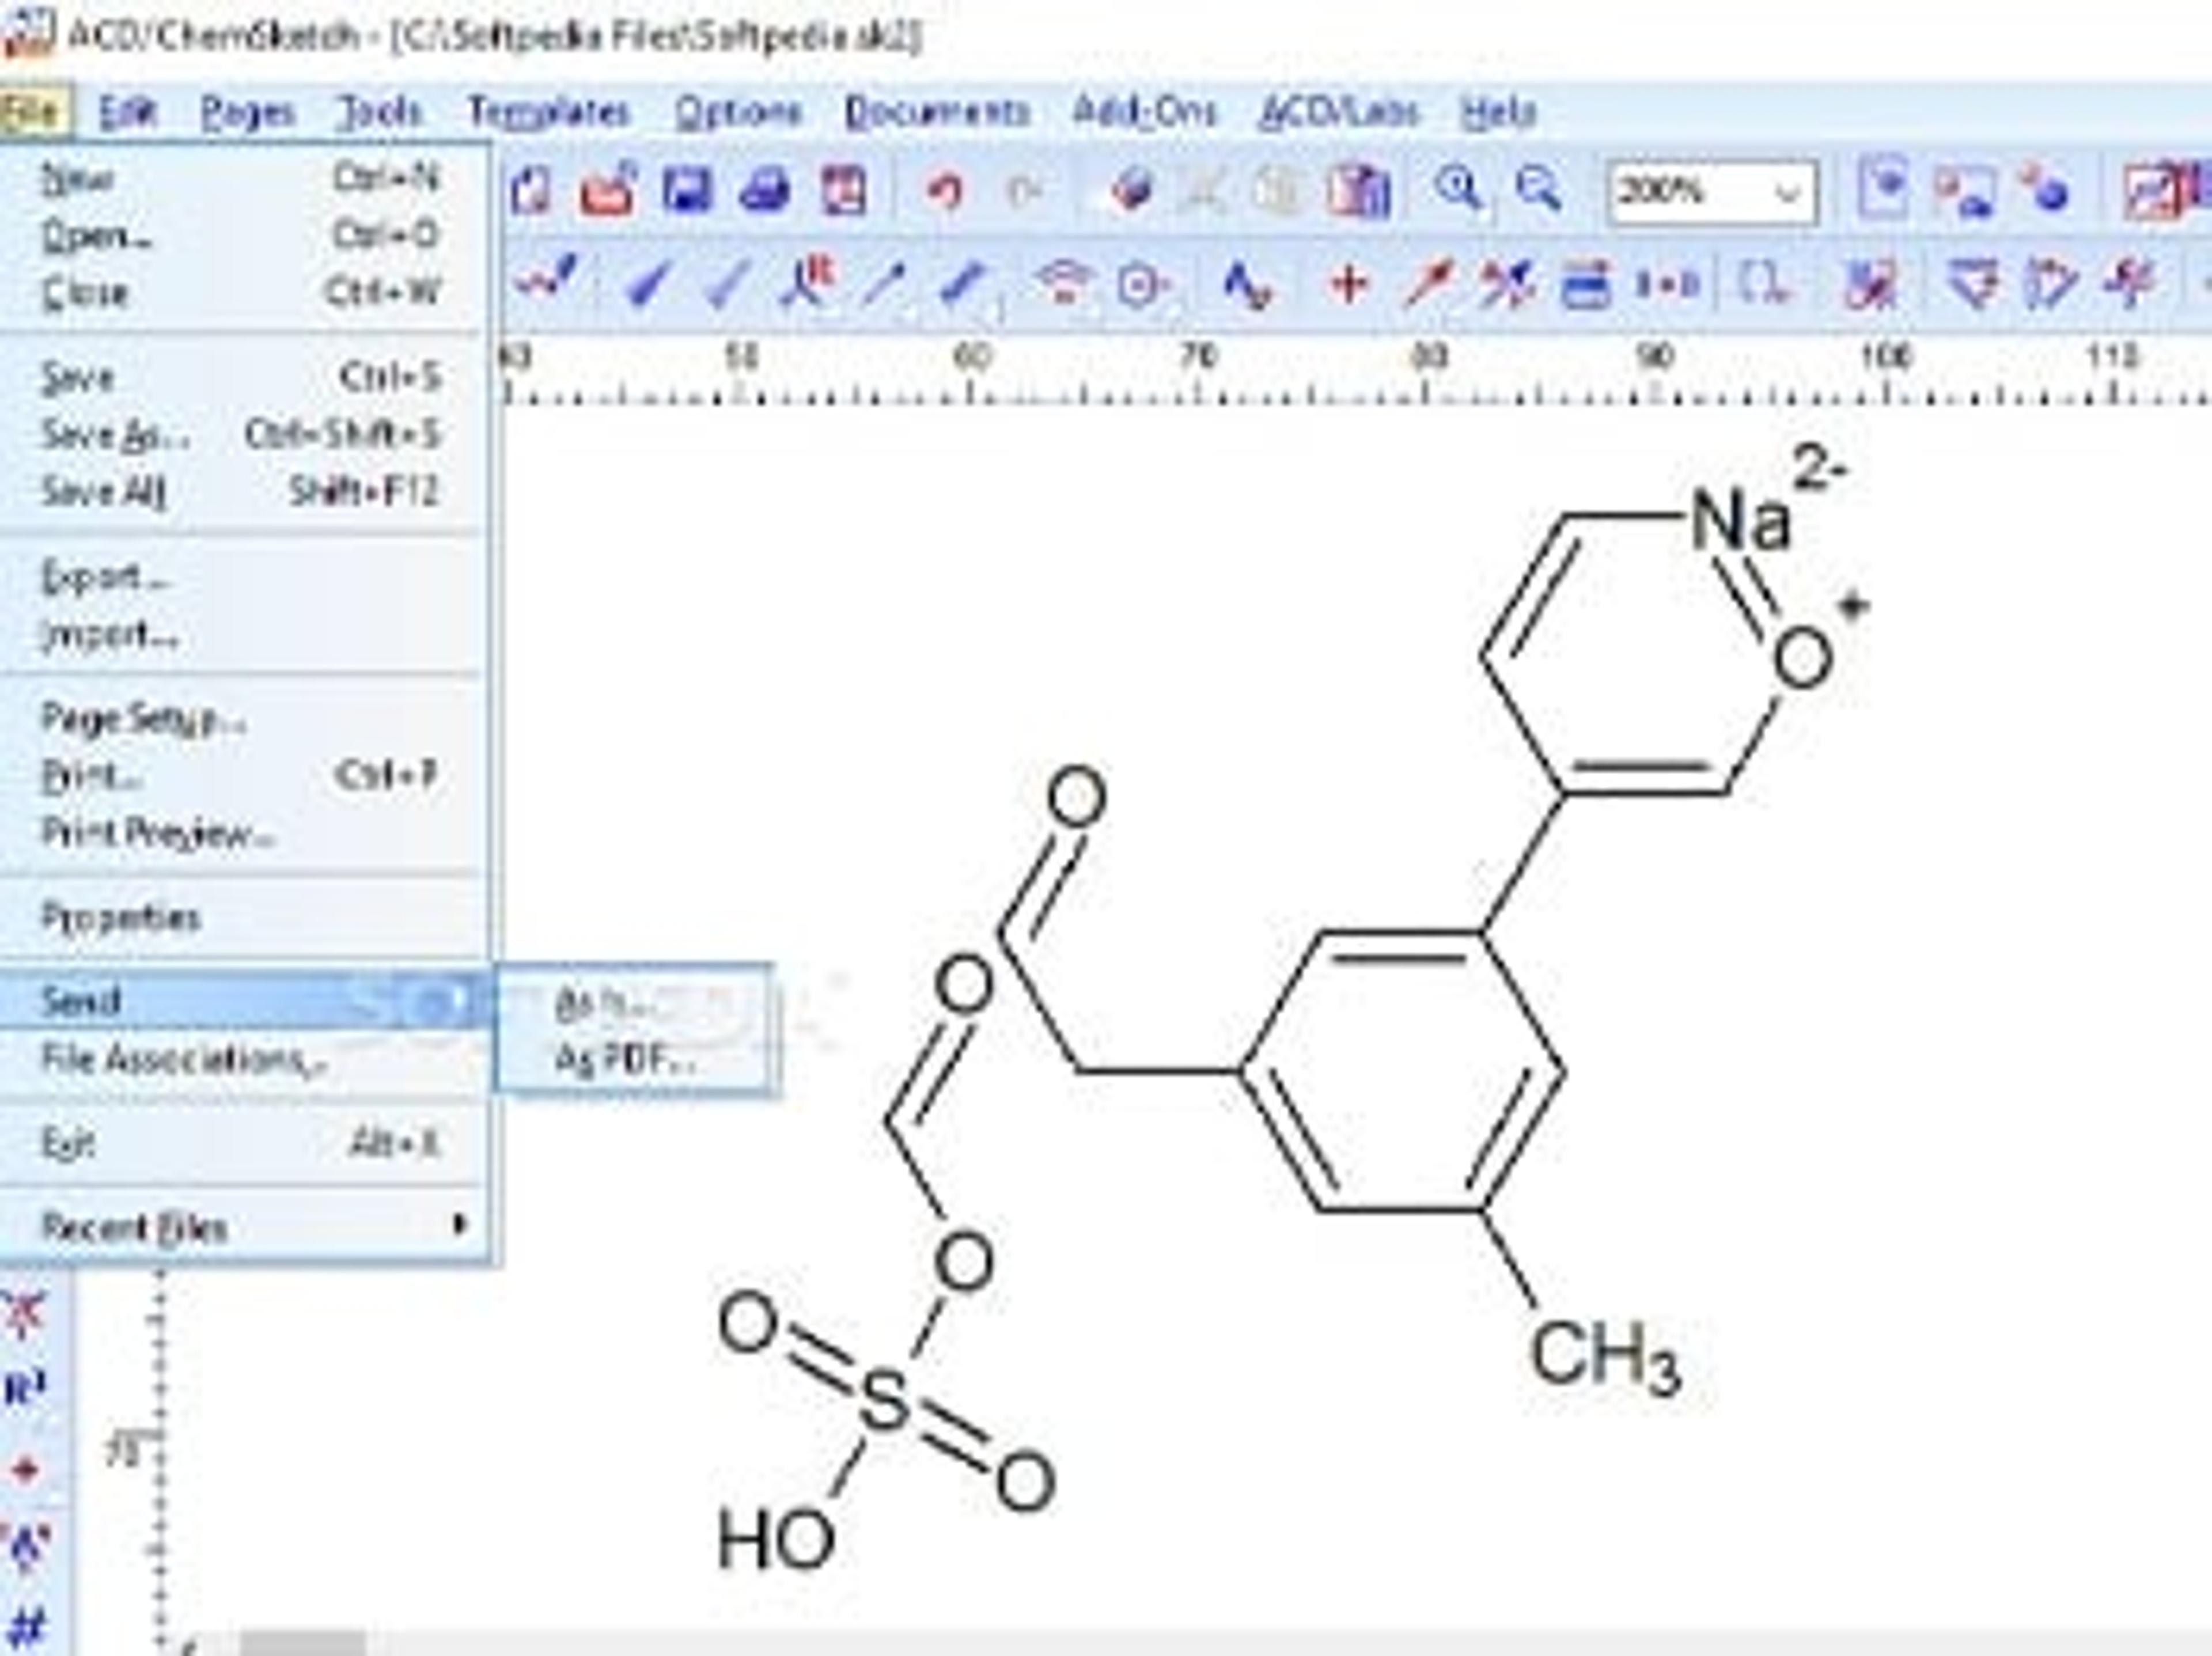Click the Export to PDF icon
2212x1656 pixels.
click(x=843, y=190)
